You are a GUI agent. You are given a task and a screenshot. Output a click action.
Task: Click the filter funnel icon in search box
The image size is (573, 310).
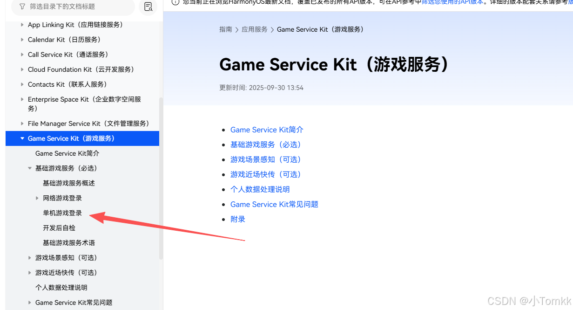(x=22, y=7)
